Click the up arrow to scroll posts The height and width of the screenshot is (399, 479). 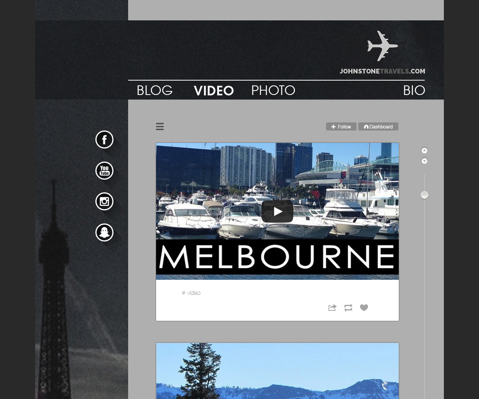point(424,150)
